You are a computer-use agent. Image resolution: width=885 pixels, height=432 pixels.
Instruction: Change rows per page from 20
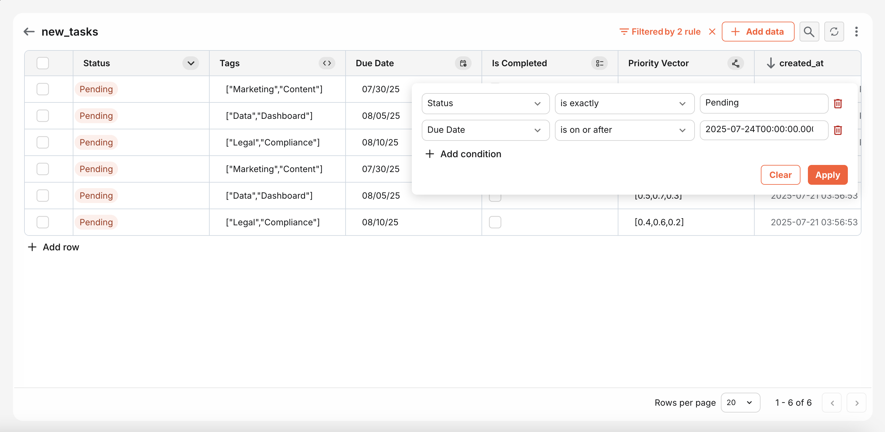pyautogui.click(x=740, y=403)
